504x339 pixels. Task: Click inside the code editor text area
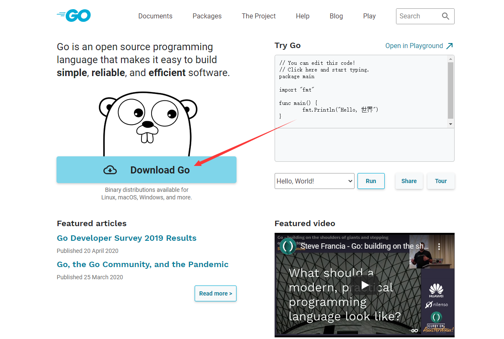[x=361, y=92]
